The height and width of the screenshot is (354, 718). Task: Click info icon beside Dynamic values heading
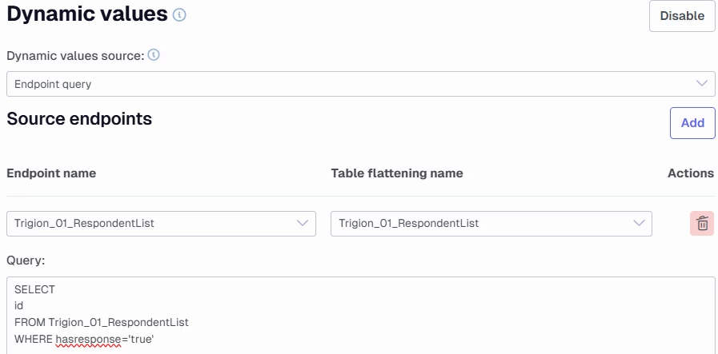[180, 14]
